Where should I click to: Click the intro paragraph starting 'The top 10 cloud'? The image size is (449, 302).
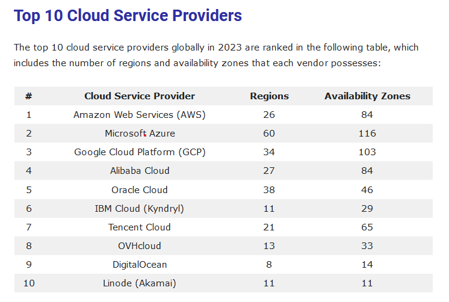coord(216,55)
